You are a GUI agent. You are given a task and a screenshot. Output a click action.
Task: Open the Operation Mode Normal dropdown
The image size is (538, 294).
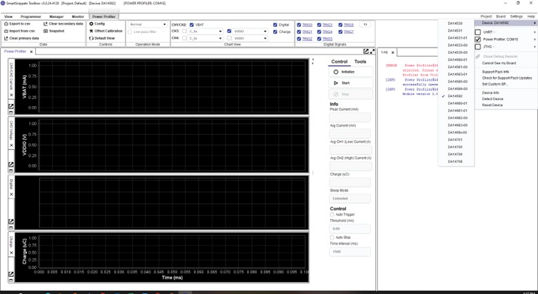[x=148, y=24]
